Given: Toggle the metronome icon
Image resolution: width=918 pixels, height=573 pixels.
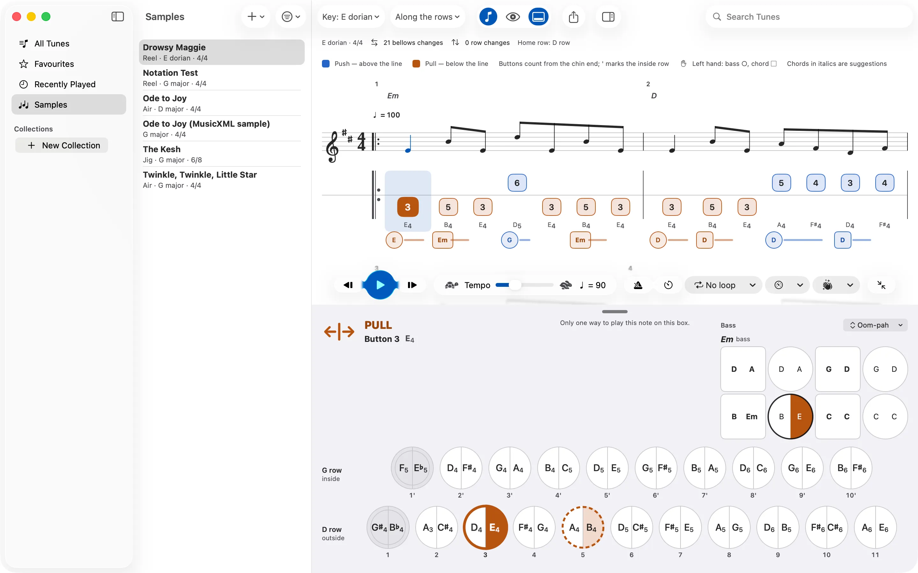Looking at the screenshot, I should pos(638,285).
